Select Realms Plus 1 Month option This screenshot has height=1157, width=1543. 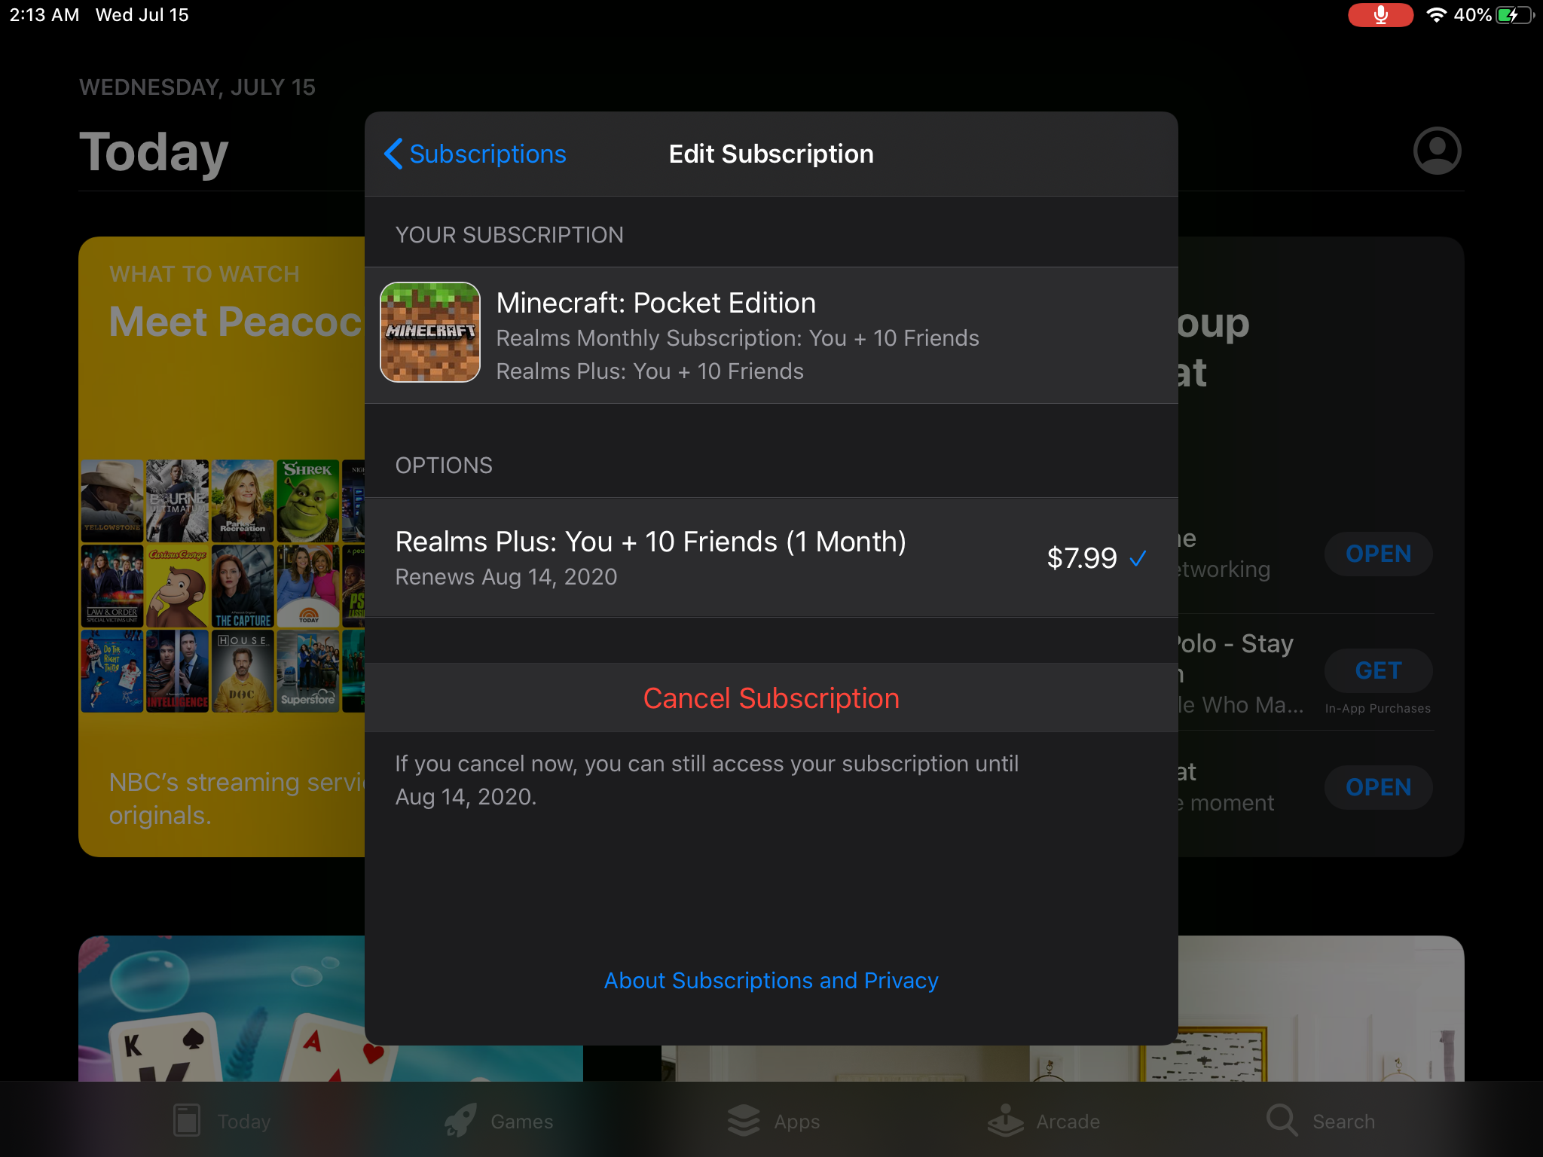[771, 557]
